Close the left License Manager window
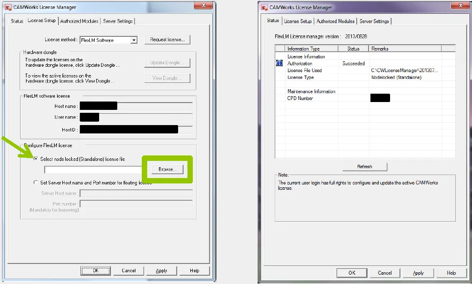Image resolution: width=472 pixels, height=284 pixels. click(x=204, y=5)
